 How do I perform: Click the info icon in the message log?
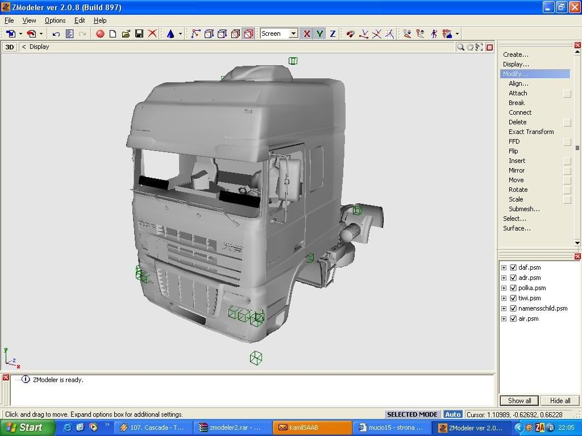tap(26, 379)
